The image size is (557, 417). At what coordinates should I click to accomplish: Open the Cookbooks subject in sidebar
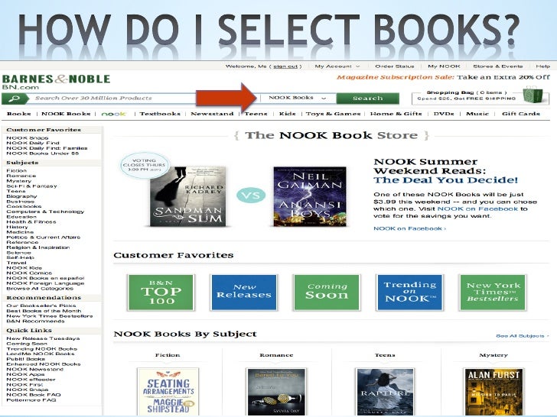click(x=24, y=206)
